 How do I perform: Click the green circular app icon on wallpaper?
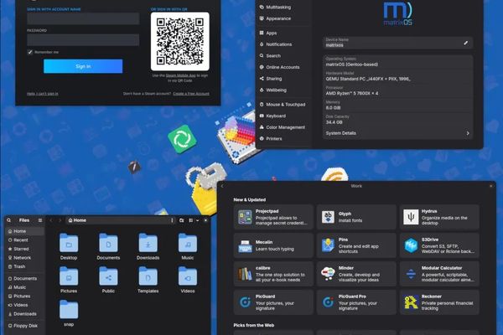(x=182, y=139)
